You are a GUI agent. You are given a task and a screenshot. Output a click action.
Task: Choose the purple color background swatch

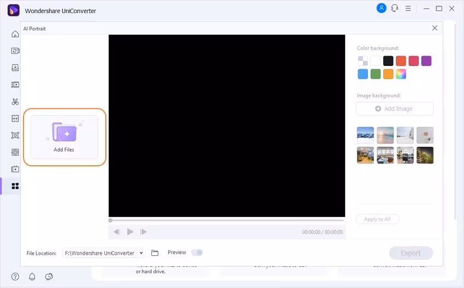point(426,61)
